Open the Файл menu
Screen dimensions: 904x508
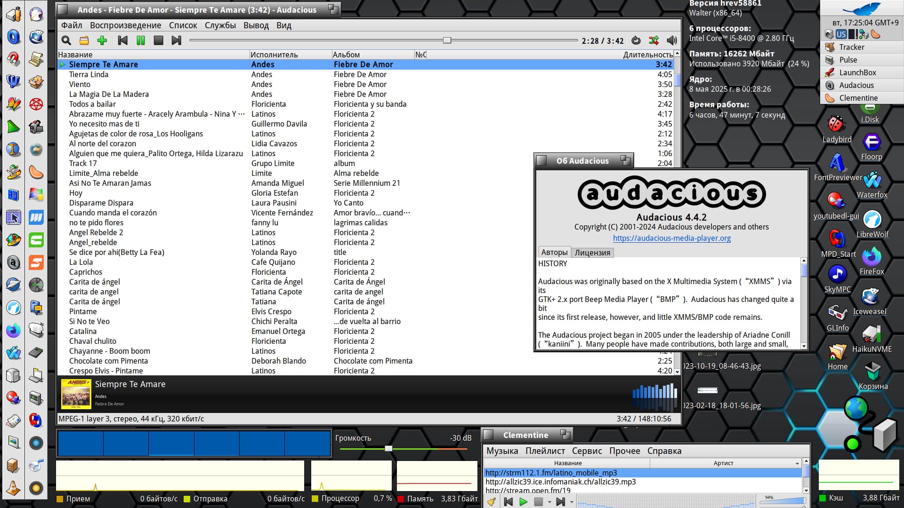72,25
